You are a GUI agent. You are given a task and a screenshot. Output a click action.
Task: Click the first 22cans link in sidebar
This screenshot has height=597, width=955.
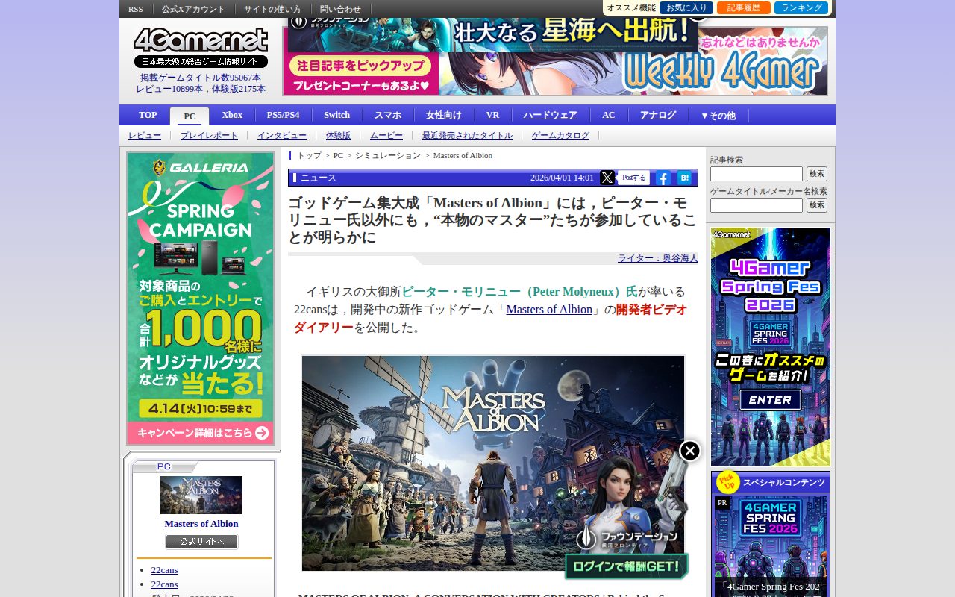(x=164, y=570)
